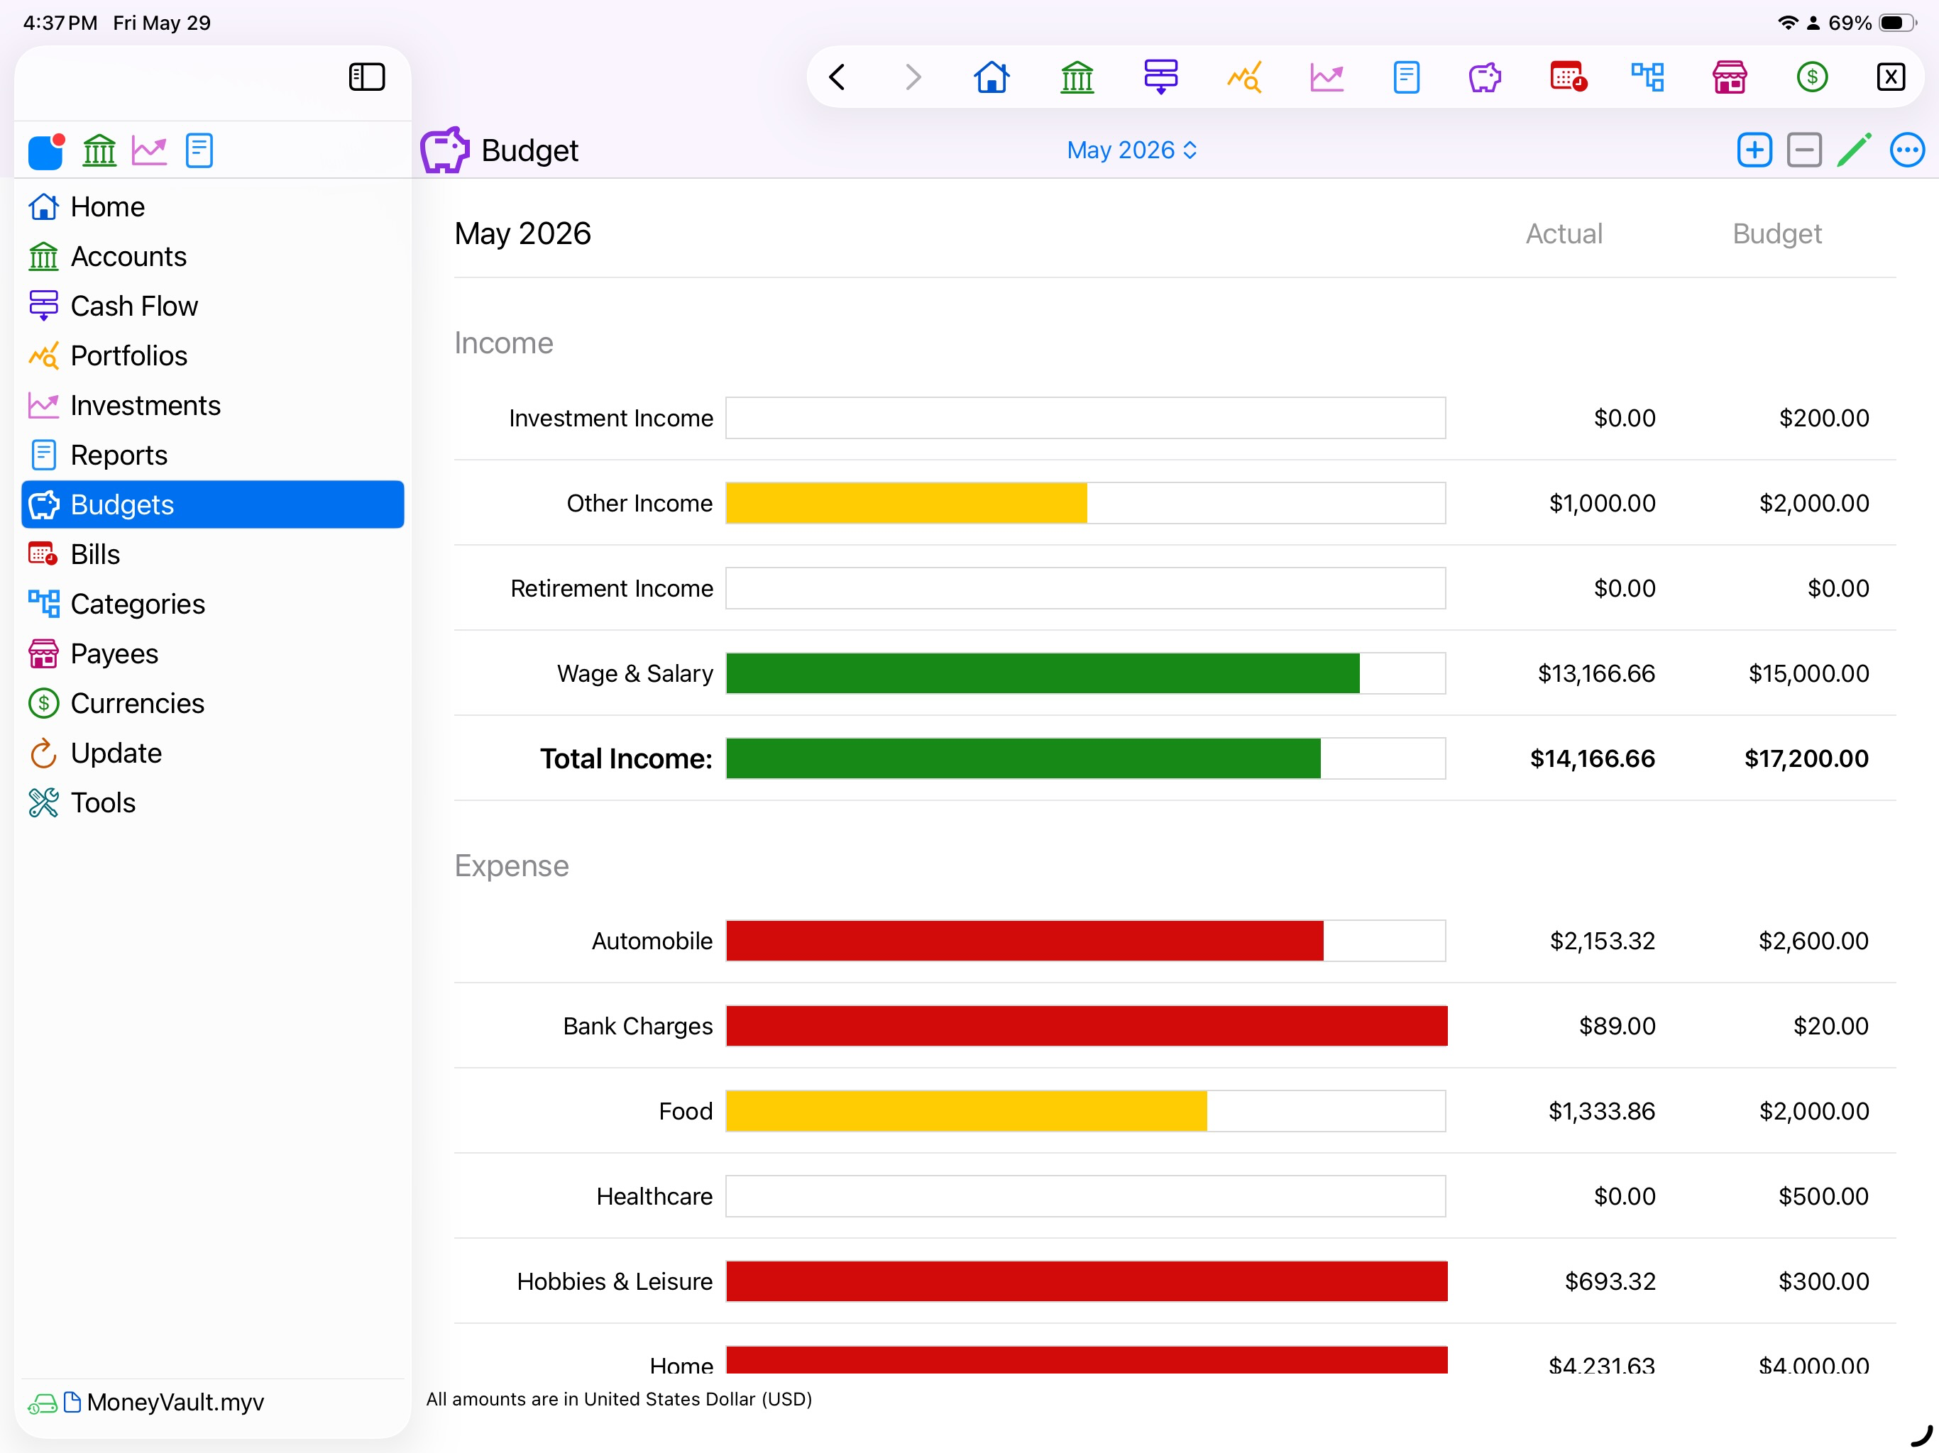Screen dimensions: 1939x1453
Task: Open Accounts in the sidebar
Action: pos(212,257)
